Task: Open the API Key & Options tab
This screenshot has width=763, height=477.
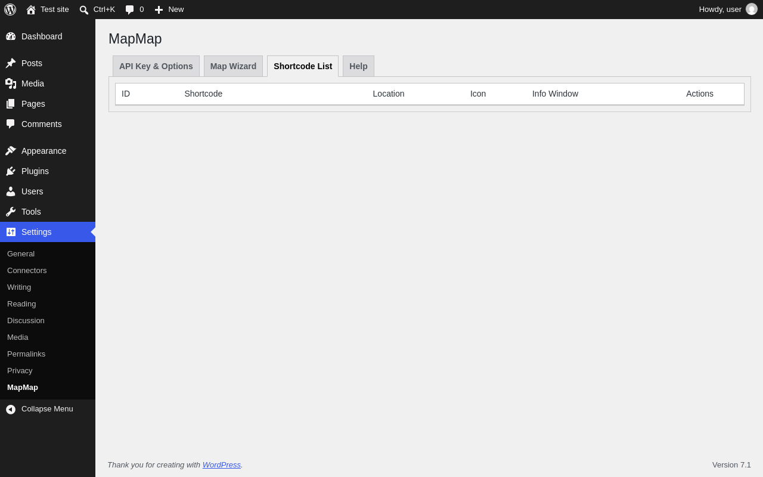Action: [156, 66]
